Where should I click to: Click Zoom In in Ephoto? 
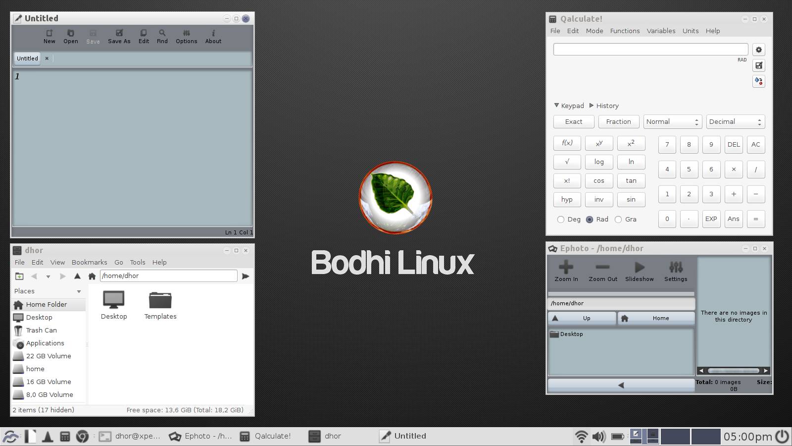click(x=566, y=271)
